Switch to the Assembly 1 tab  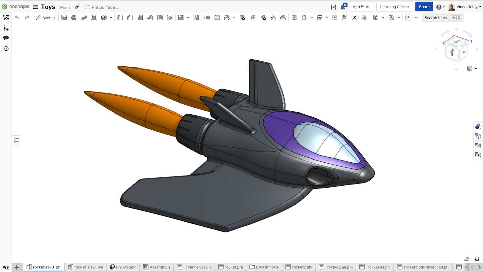point(156,267)
